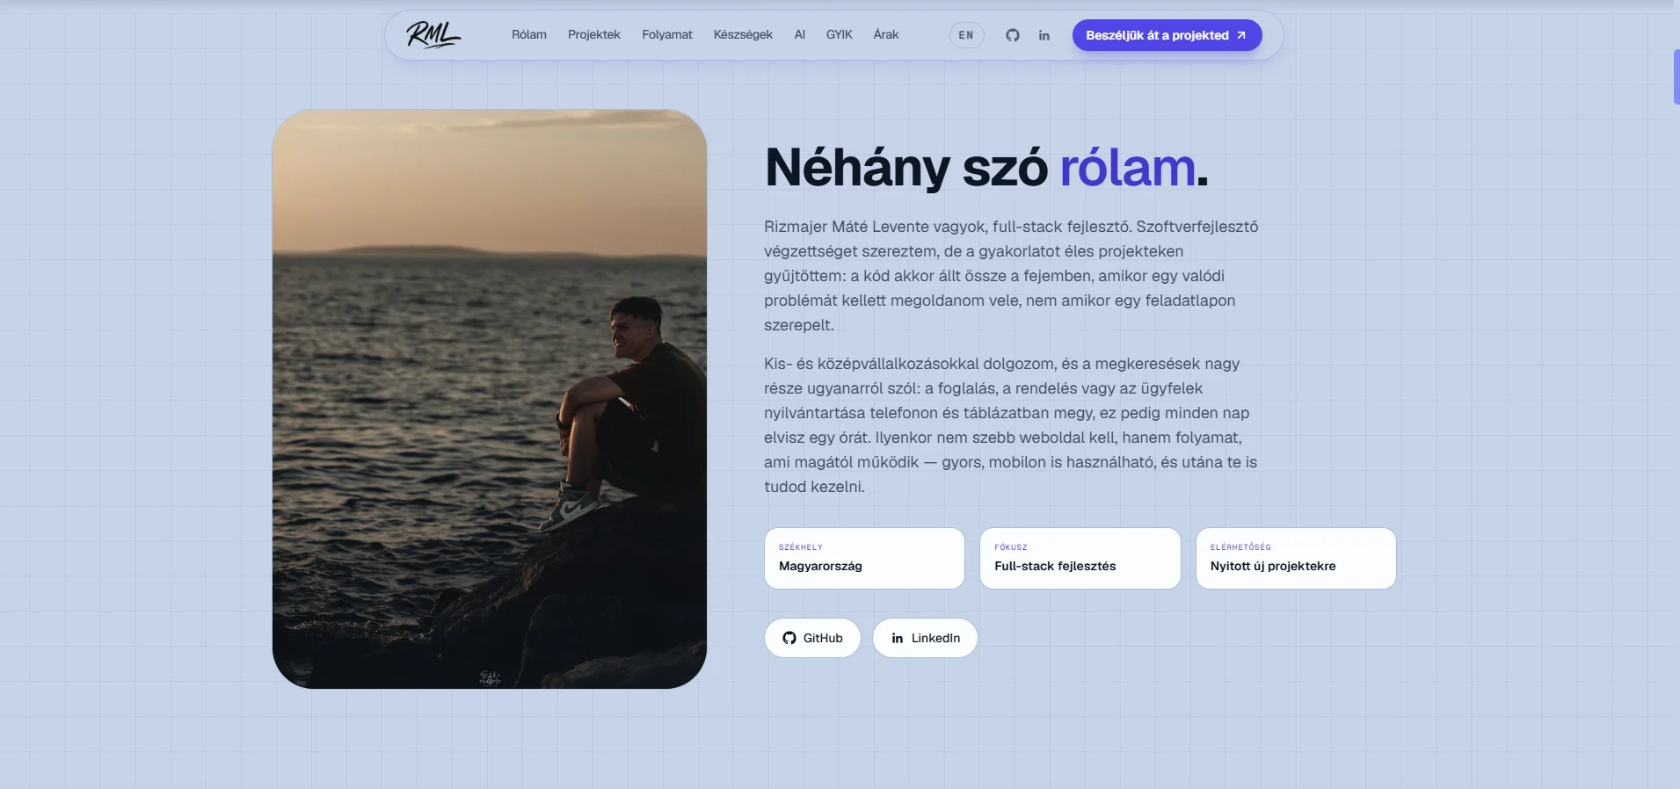Jump to the GYIK section
The image size is (1680, 789).
(840, 35)
